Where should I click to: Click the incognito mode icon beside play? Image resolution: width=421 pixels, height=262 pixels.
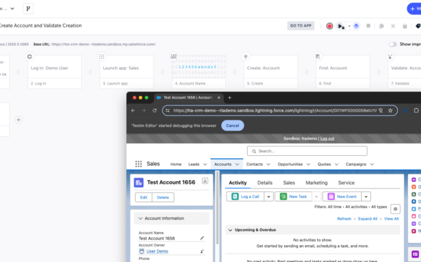pos(356,26)
